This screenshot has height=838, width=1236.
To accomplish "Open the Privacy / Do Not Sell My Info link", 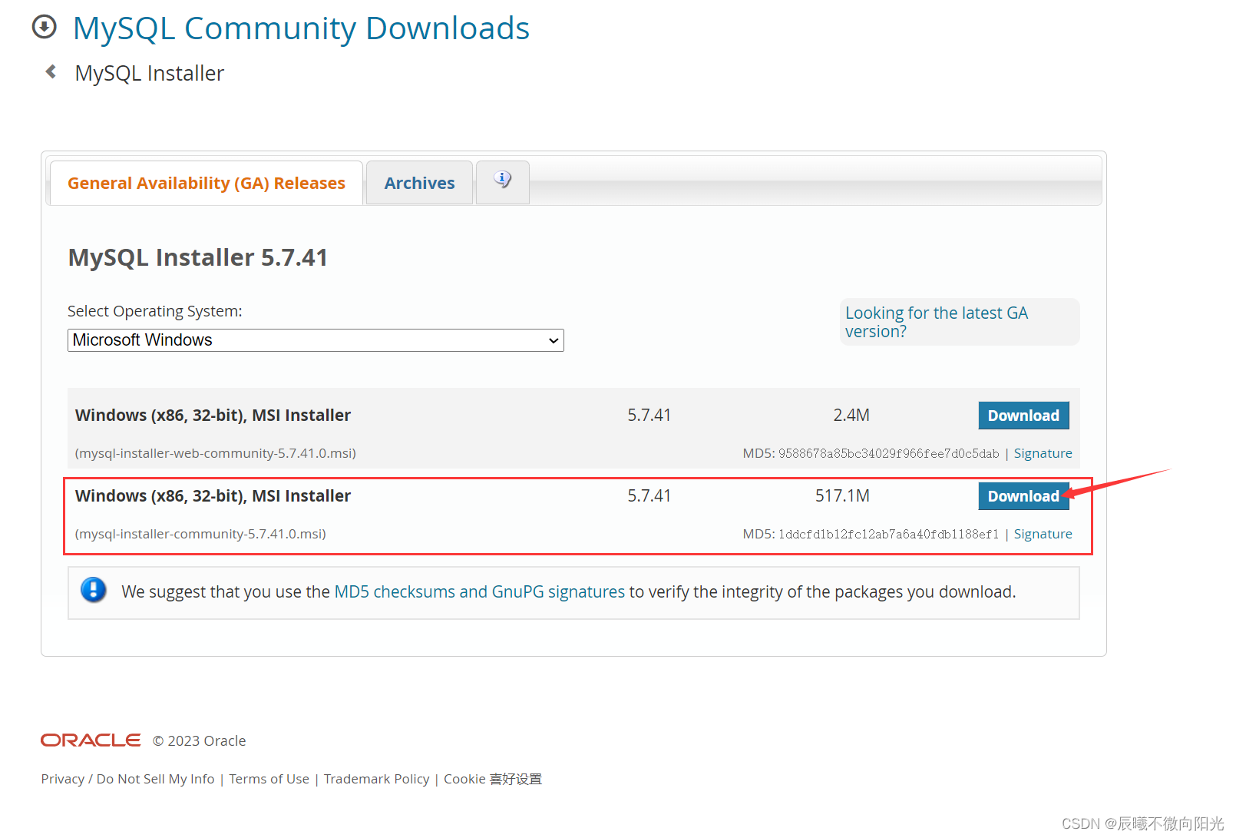I will (x=128, y=779).
